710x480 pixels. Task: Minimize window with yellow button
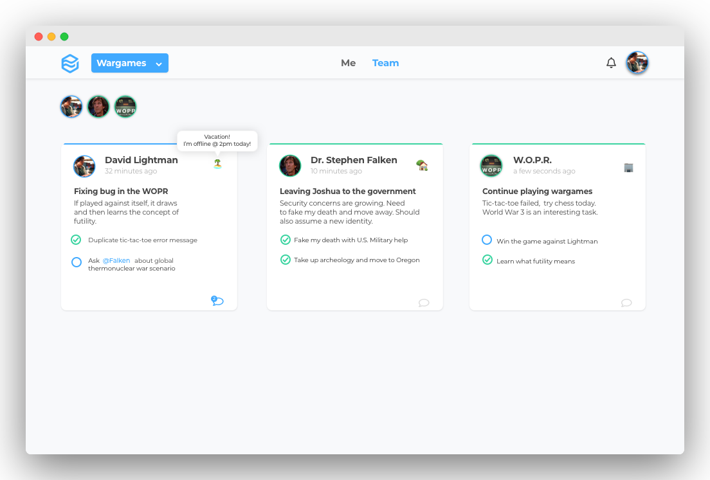pyautogui.click(x=51, y=37)
